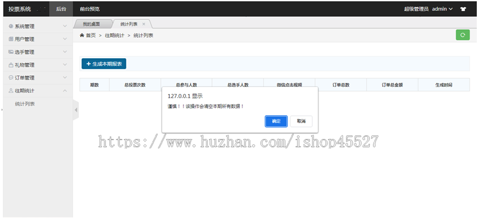
Task: Click the icon beside 用户管理
Action: click(11, 39)
